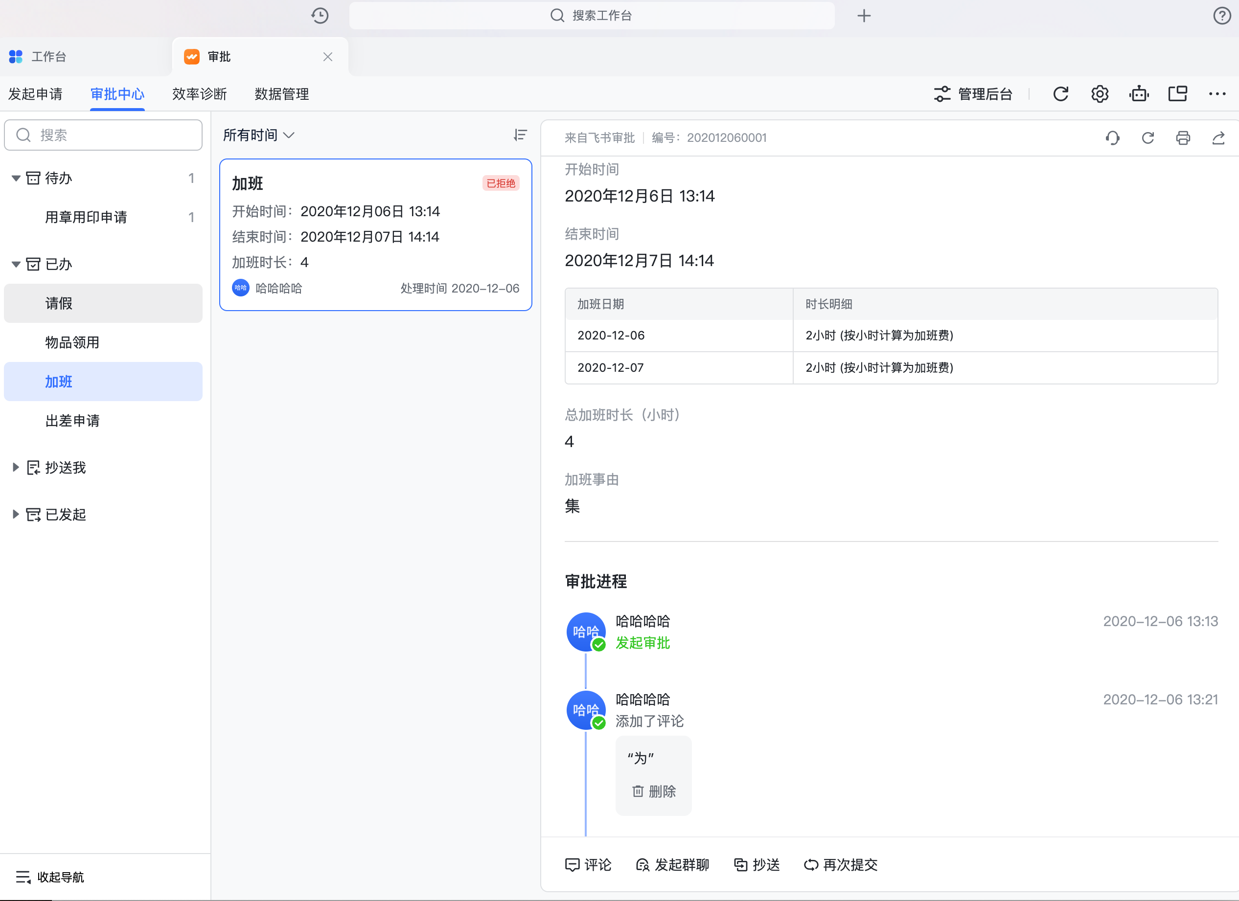Switch to 发起申请 tab

36,94
